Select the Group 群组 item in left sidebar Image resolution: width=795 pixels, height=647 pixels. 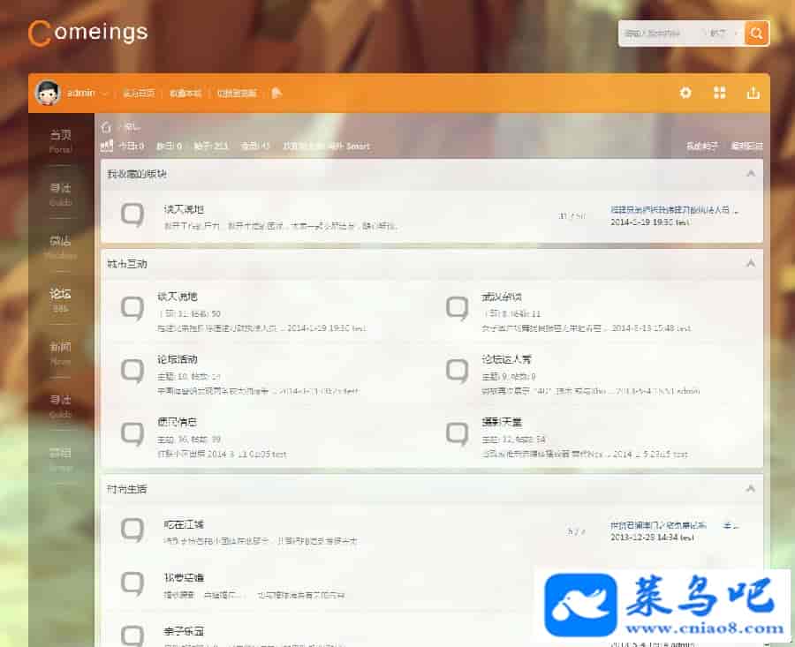[x=60, y=459]
